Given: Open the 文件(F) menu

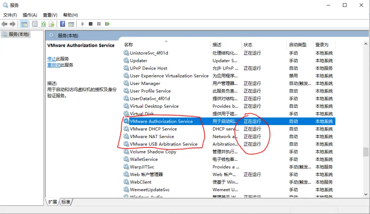Looking at the screenshot, I should coord(10,15).
